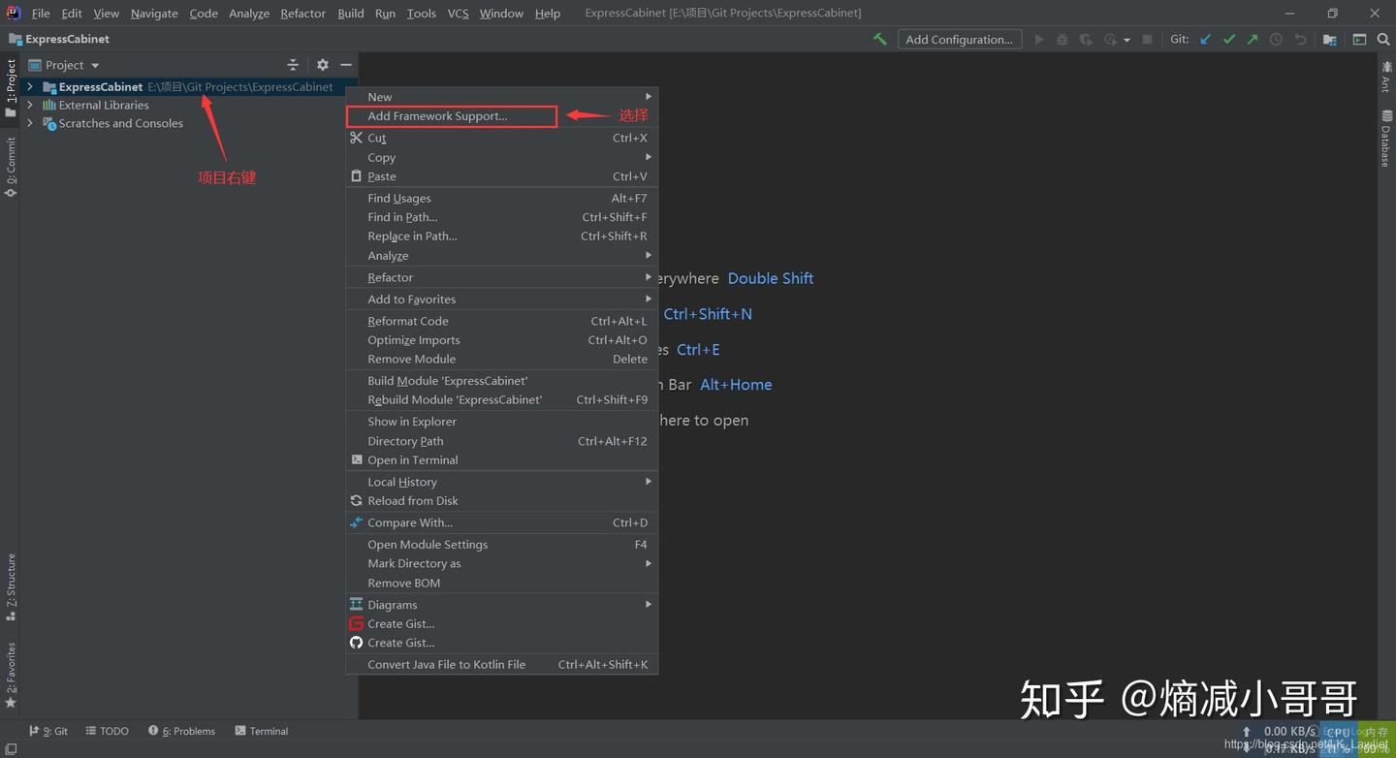Open the Ant side tool window

[1386, 79]
